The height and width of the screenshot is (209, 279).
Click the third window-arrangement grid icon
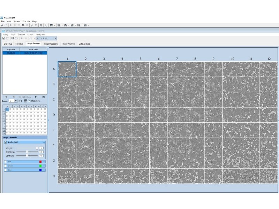point(72,25)
